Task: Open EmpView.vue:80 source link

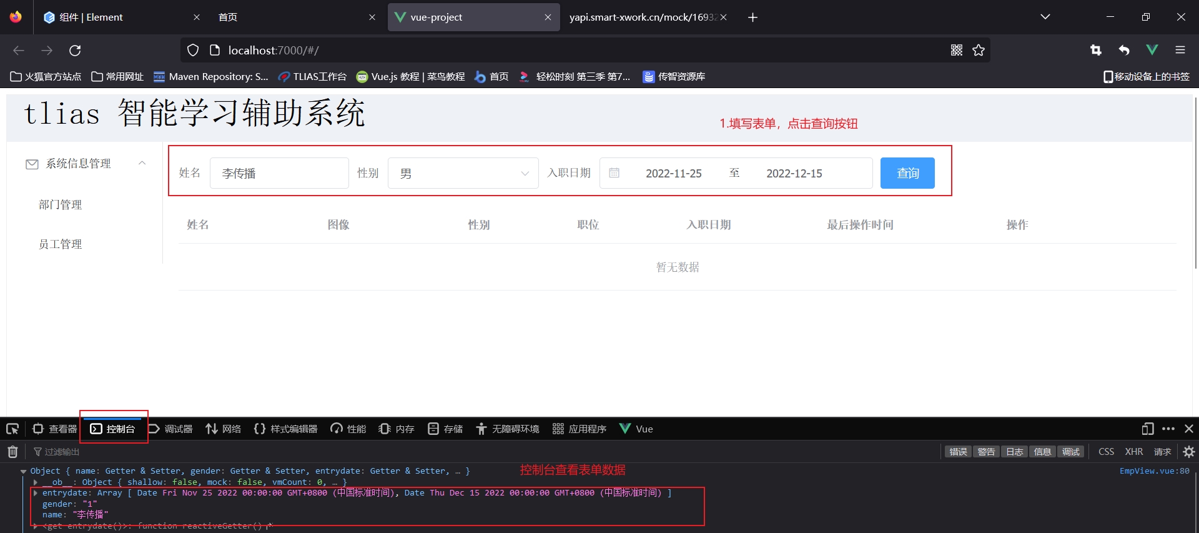Action: point(1154,471)
